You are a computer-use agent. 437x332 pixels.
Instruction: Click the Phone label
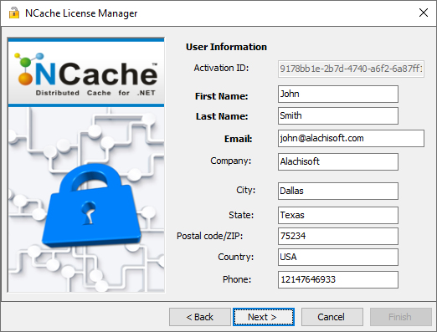tap(237, 279)
